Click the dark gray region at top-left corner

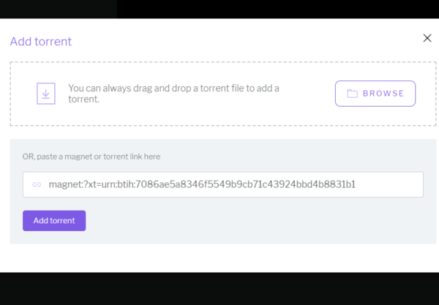point(59,9)
